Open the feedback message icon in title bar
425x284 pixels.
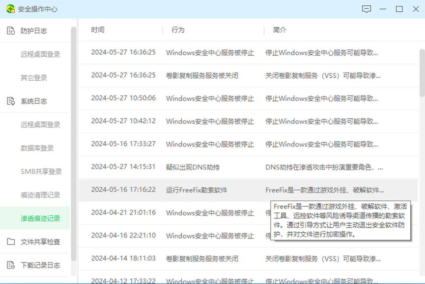coord(366,9)
